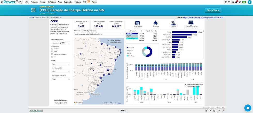Open the Início menu
The width and height of the screenshot is (253, 113).
pos(27,2)
